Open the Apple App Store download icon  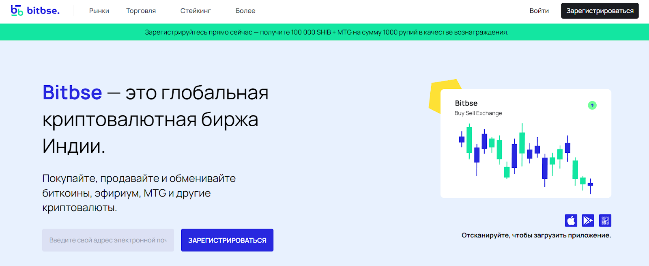(571, 221)
